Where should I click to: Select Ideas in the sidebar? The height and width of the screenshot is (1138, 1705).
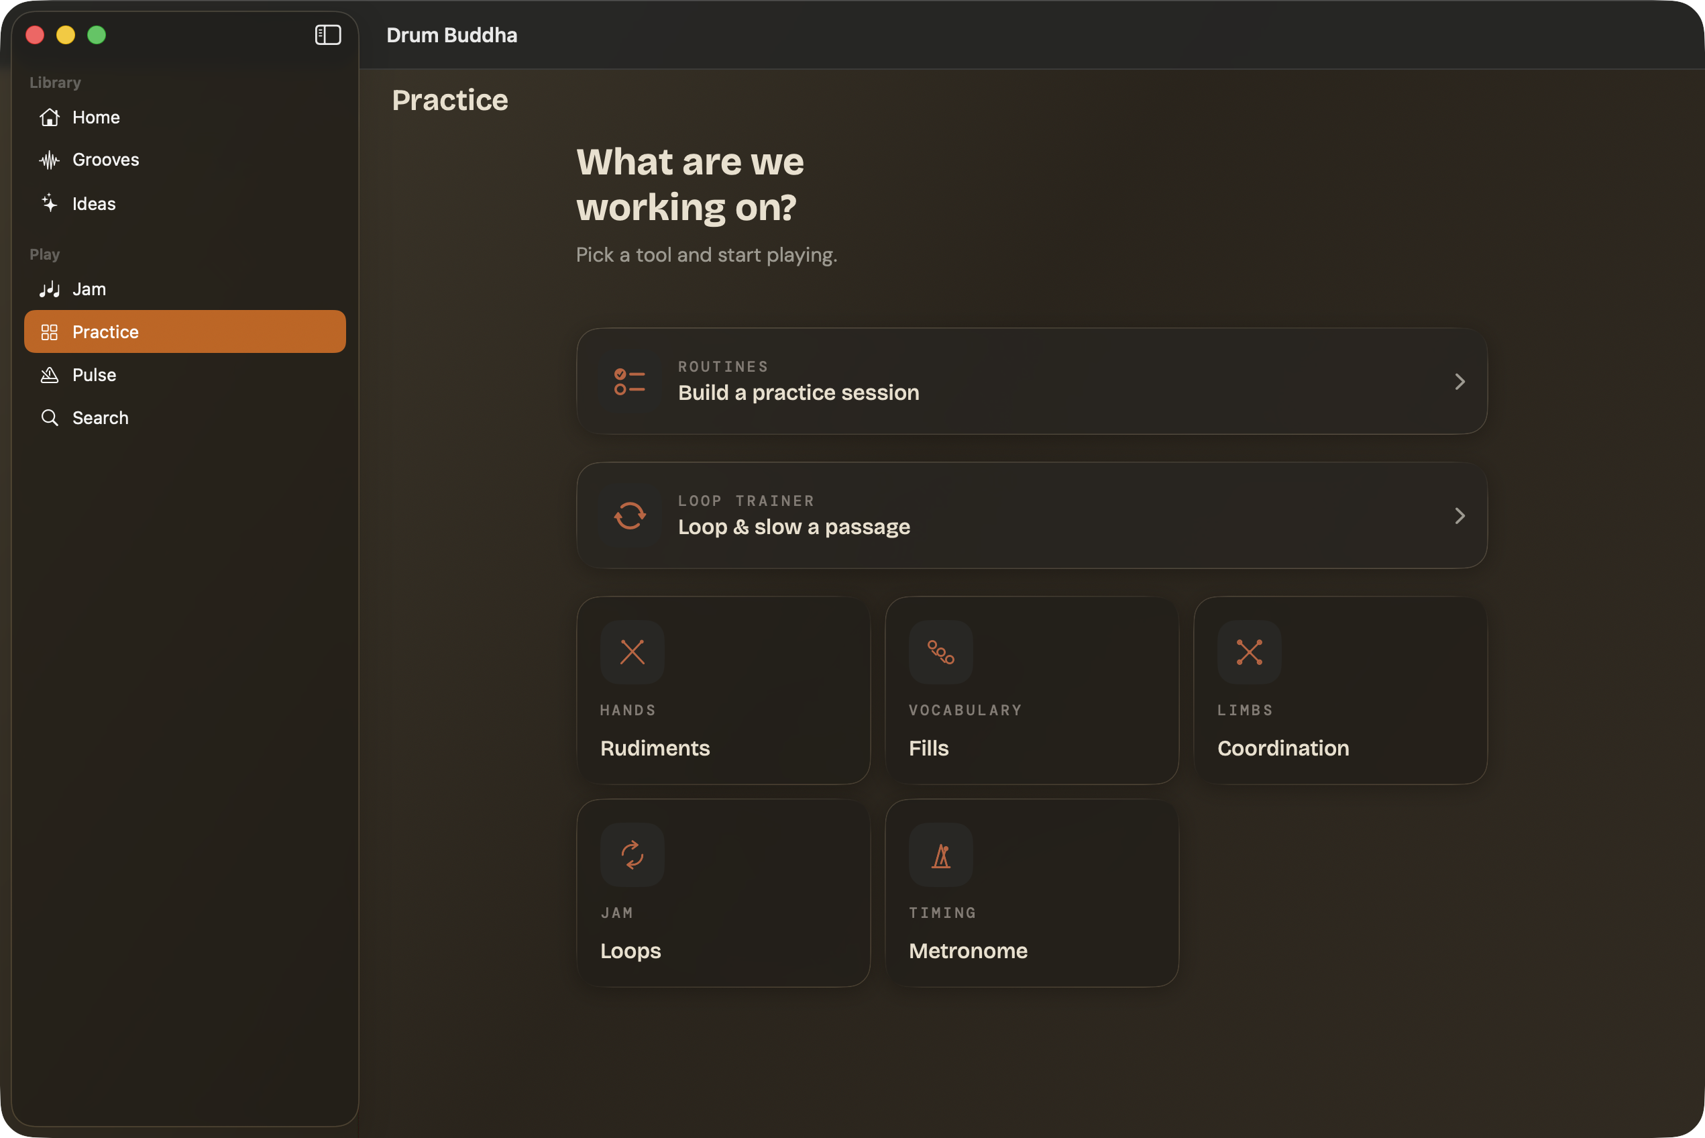pyautogui.click(x=185, y=203)
